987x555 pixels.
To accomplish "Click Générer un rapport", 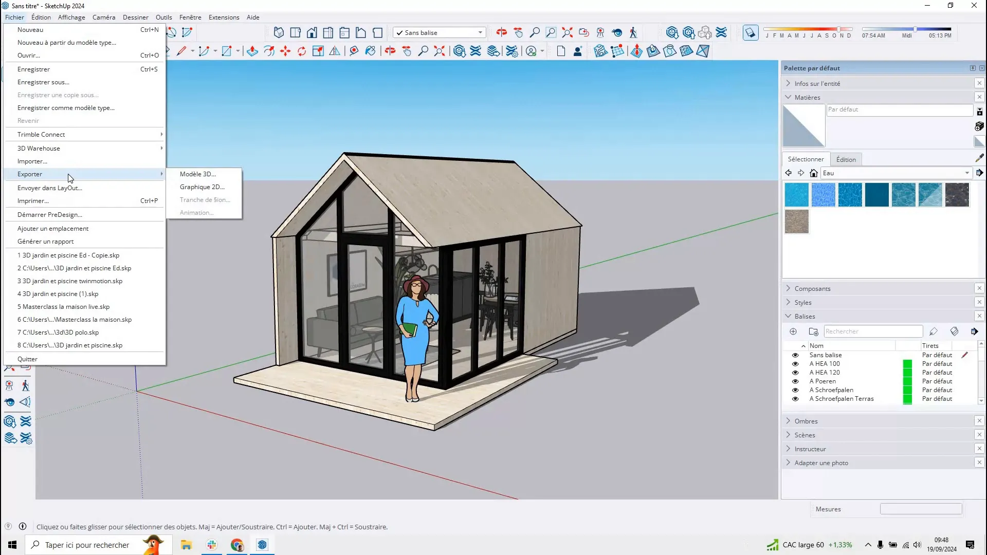I will click(85, 242).
